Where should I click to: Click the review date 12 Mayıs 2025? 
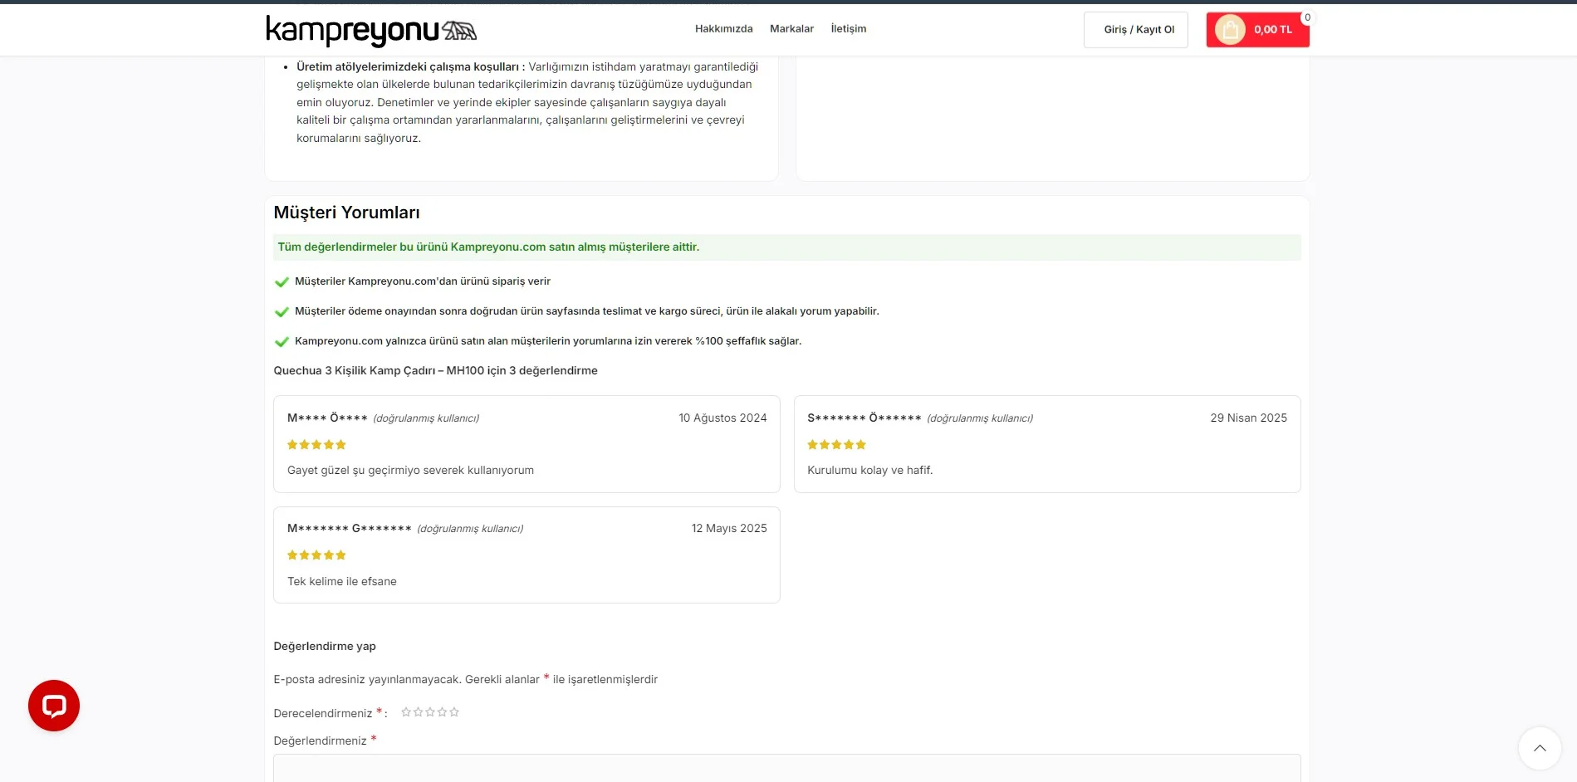729,529
